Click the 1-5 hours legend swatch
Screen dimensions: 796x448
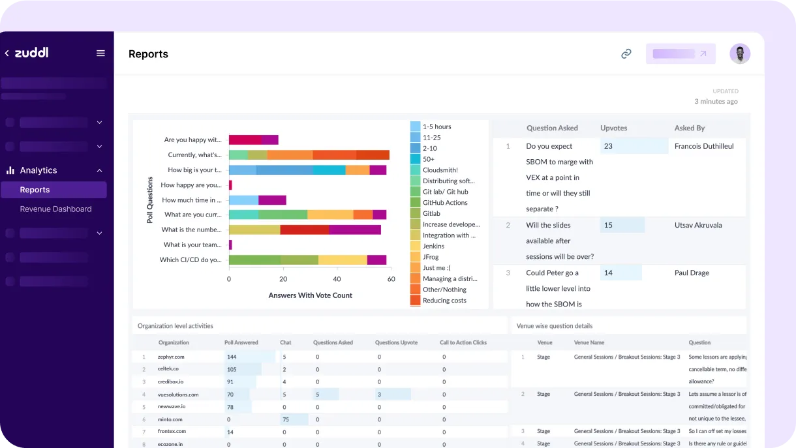pyautogui.click(x=415, y=127)
